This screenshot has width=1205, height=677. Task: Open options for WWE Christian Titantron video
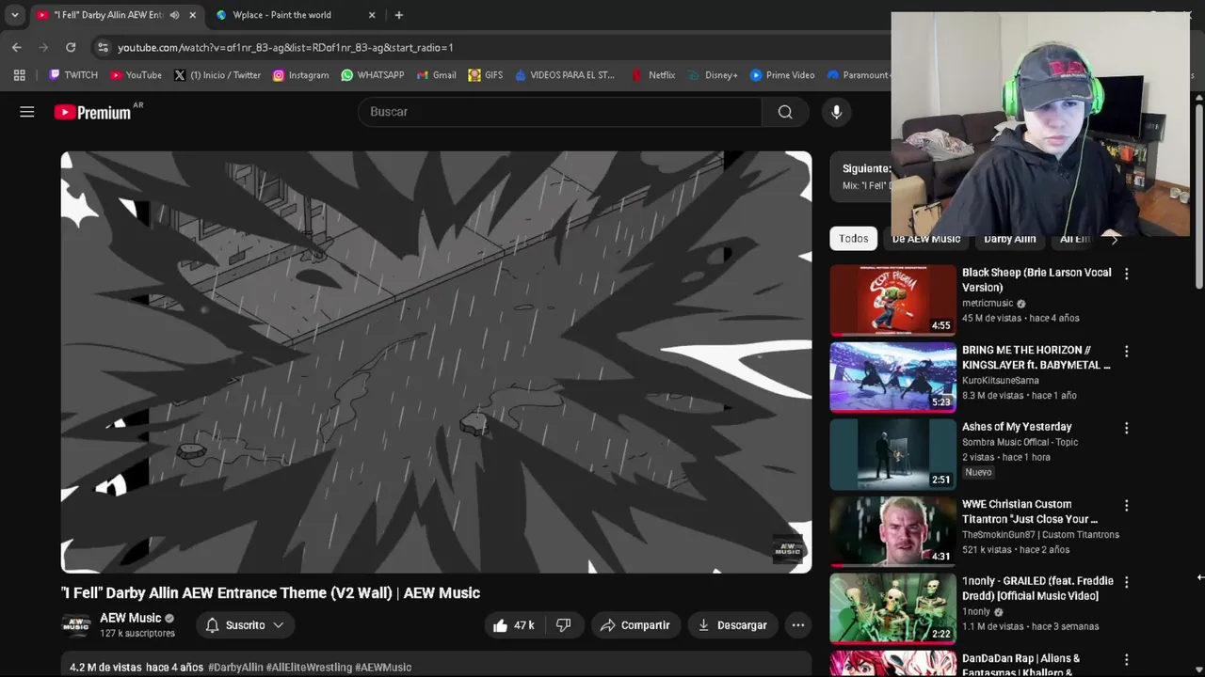(x=1126, y=505)
